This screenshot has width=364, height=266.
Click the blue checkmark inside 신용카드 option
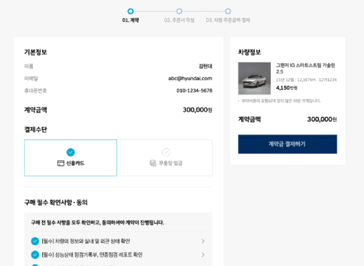point(70,152)
